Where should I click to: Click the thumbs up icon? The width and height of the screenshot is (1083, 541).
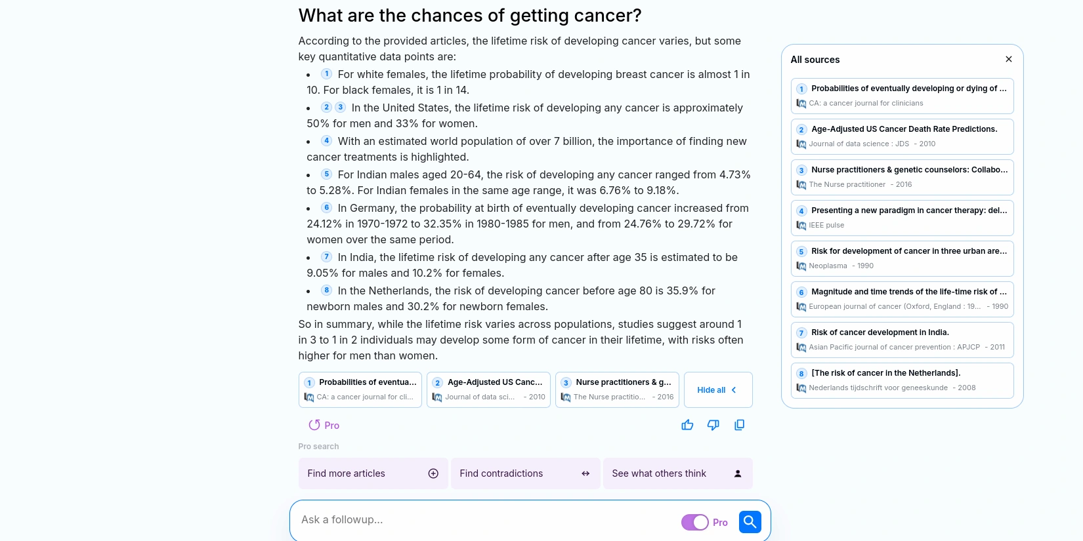[687, 425]
